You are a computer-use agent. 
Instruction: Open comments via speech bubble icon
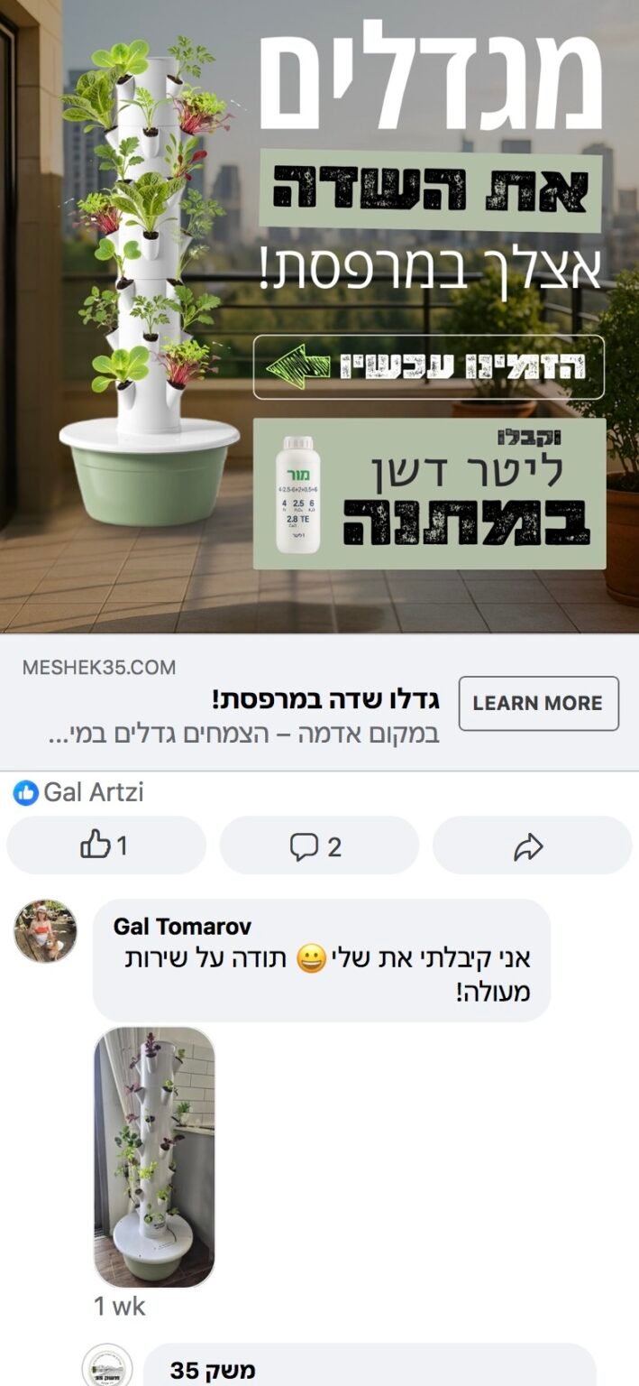click(319, 845)
